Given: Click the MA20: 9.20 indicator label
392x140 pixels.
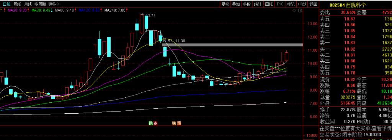Looking at the screenshot, I should pyautogui.click(x=17, y=10).
